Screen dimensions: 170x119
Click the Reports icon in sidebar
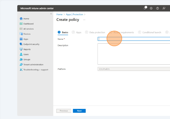(21, 49)
